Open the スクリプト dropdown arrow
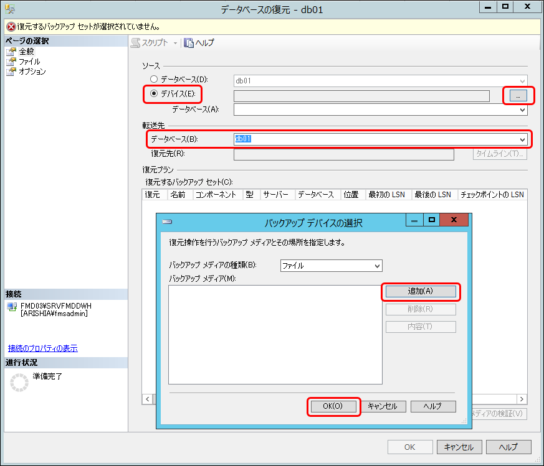Image resolution: width=544 pixels, height=466 pixels. 175,43
